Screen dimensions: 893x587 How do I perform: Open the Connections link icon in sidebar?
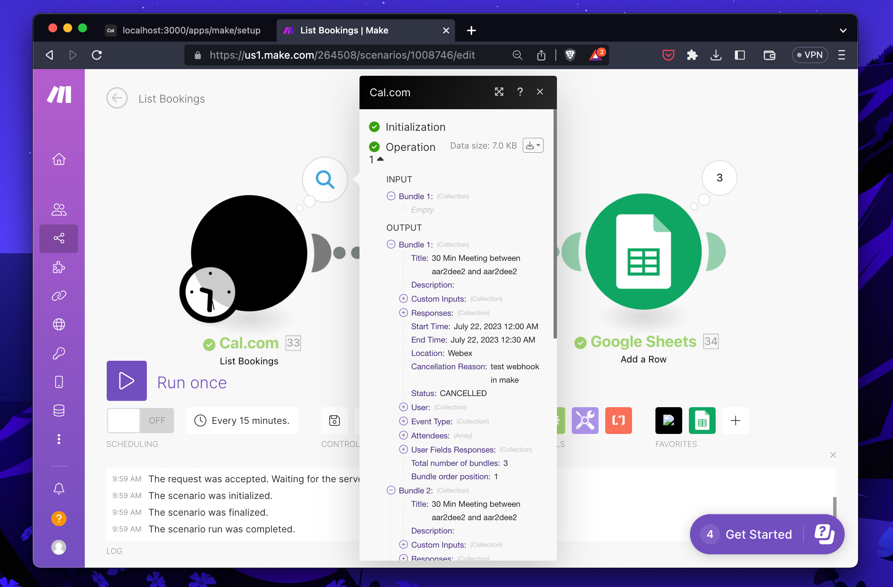pyautogui.click(x=59, y=296)
